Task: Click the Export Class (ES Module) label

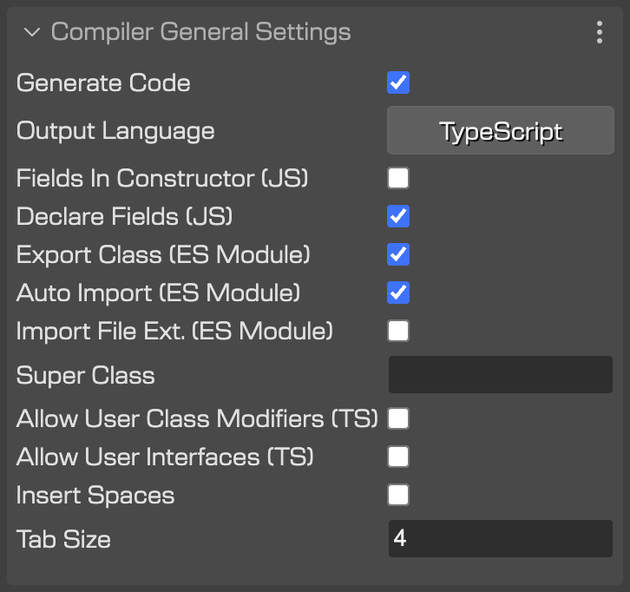Action: click(163, 255)
